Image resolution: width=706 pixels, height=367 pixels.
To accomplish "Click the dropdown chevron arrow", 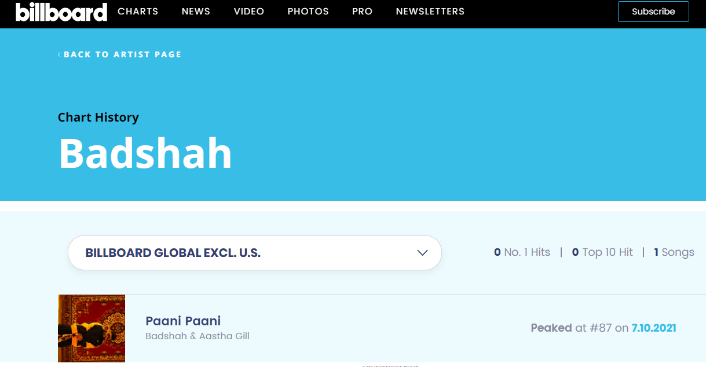I will pos(423,253).
